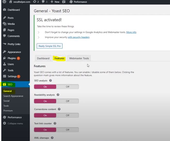The image size is (170, 141).
Task: Open the Yoast icon in the admin bar
Action: coord(64,2)
